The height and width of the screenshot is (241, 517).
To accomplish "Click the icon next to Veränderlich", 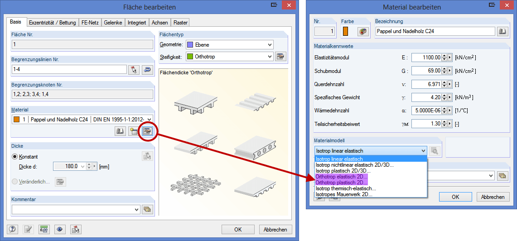I will click(x=61, y=182).
